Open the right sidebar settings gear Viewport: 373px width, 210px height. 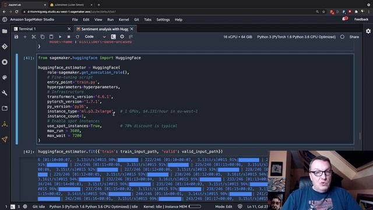368,31
